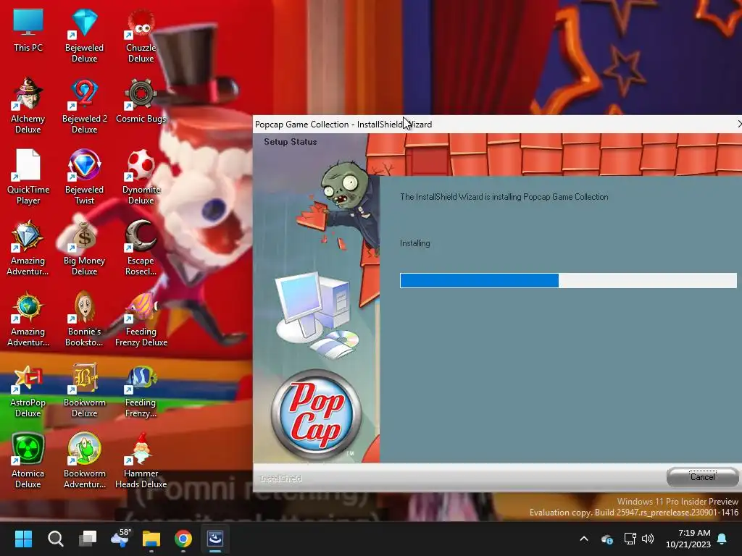Click the volume speaker tray icon

(x=648, y=539)
